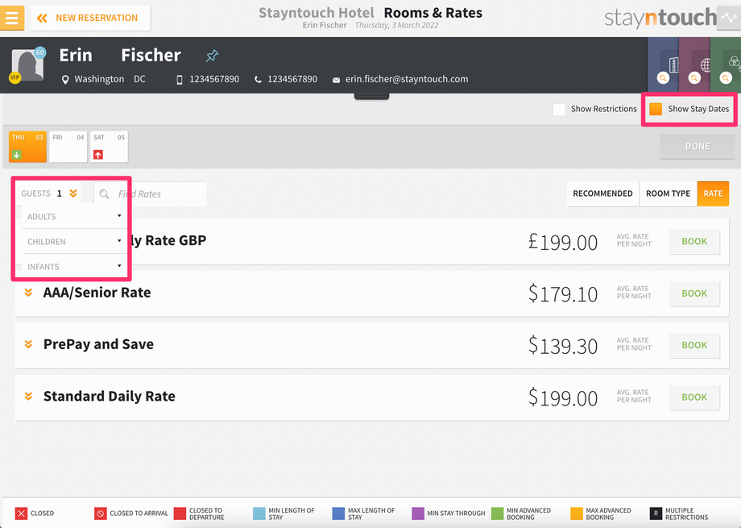The image size is (741, 528).
Task: Collapse guest card drawer handle
Action: 371,96
